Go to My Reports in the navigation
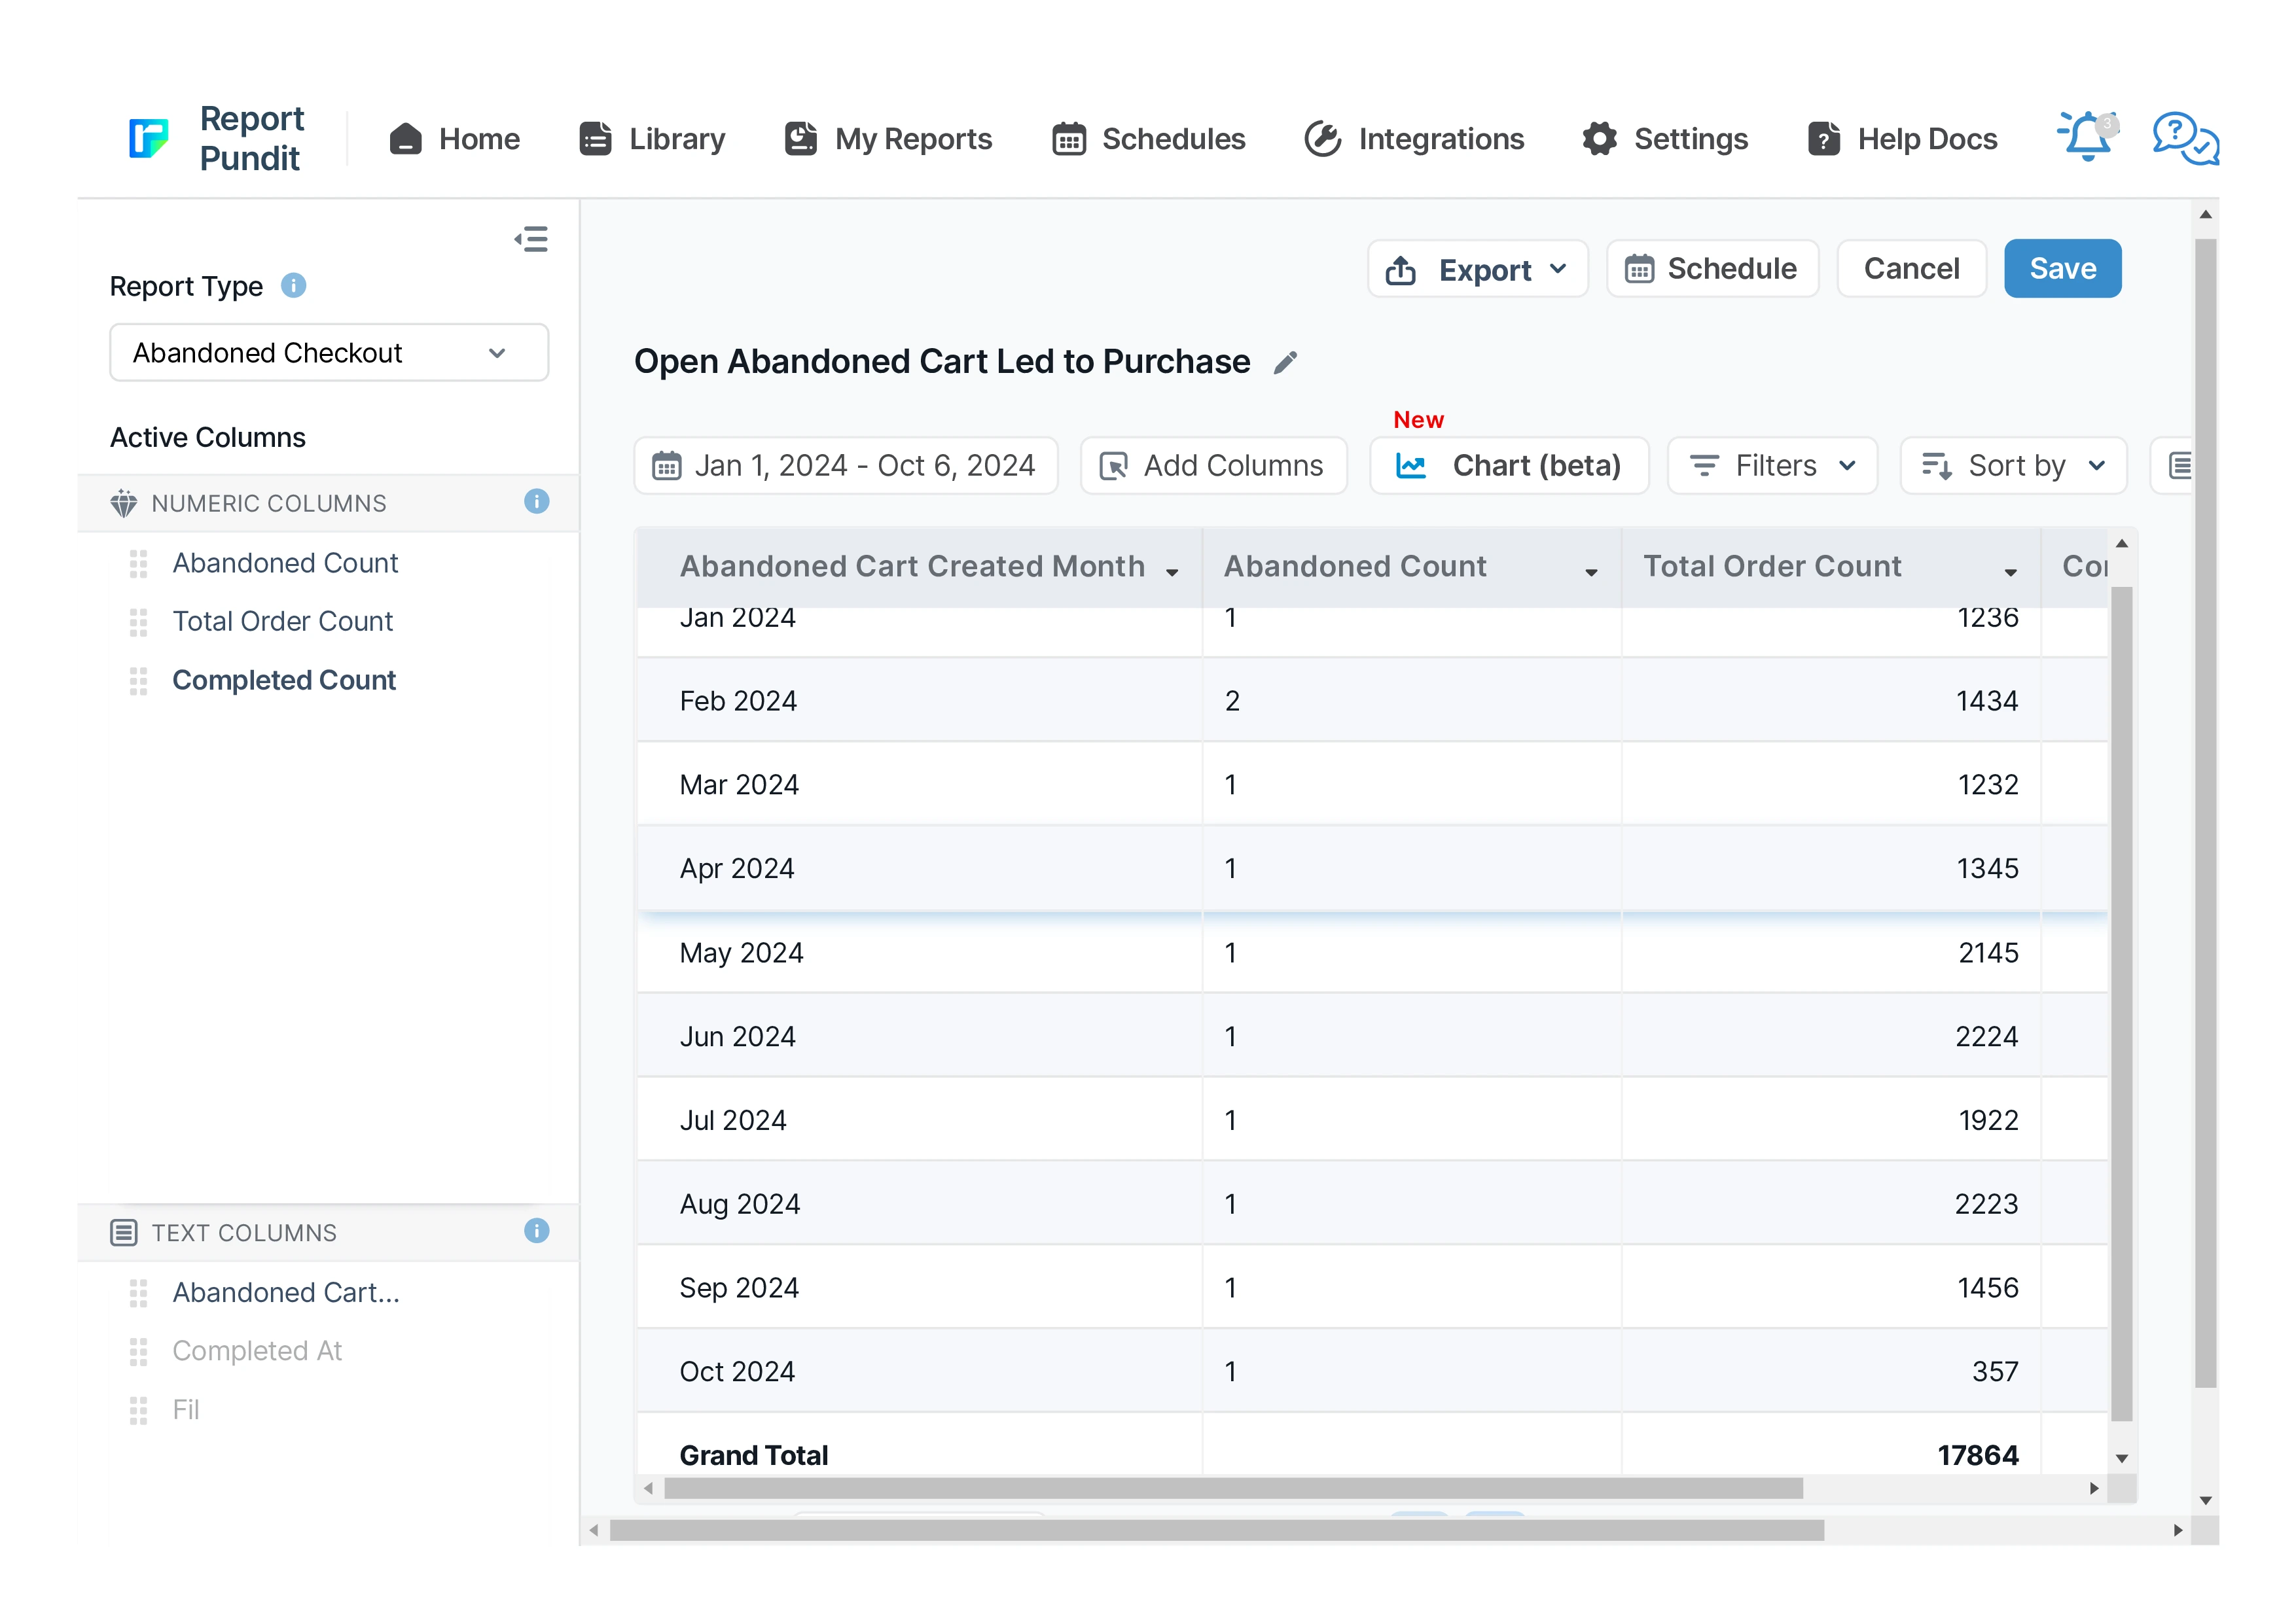Viewport: 2296px width, 1622px height. click(888, 139)
